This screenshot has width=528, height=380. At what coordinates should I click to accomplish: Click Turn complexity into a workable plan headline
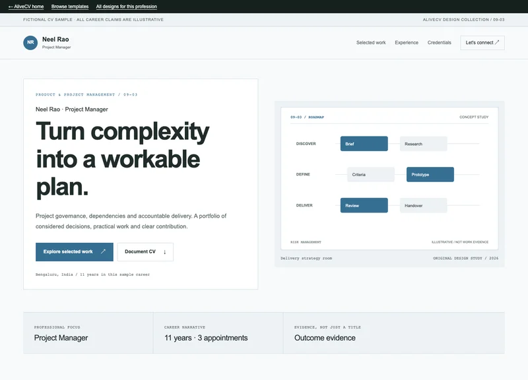(123, 159)
